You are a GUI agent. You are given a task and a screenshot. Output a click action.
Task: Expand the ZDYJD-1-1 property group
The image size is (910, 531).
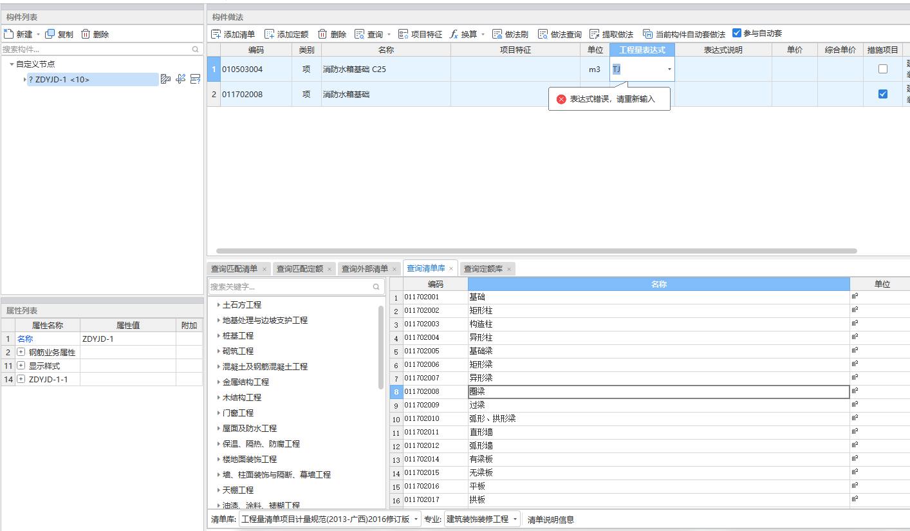pyautogui.click(x=21, y=379)
